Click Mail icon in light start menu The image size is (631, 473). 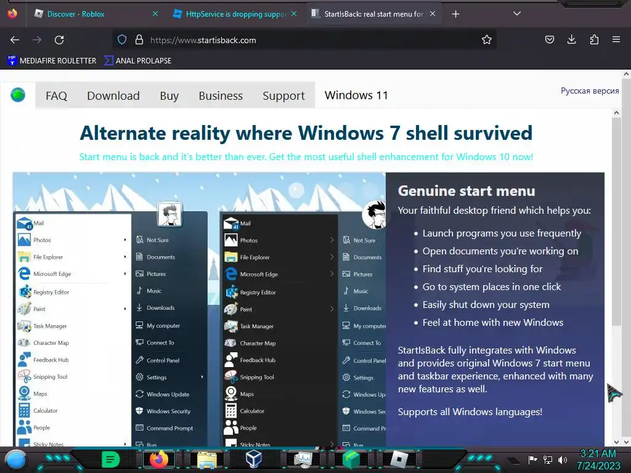click(24, 223)
